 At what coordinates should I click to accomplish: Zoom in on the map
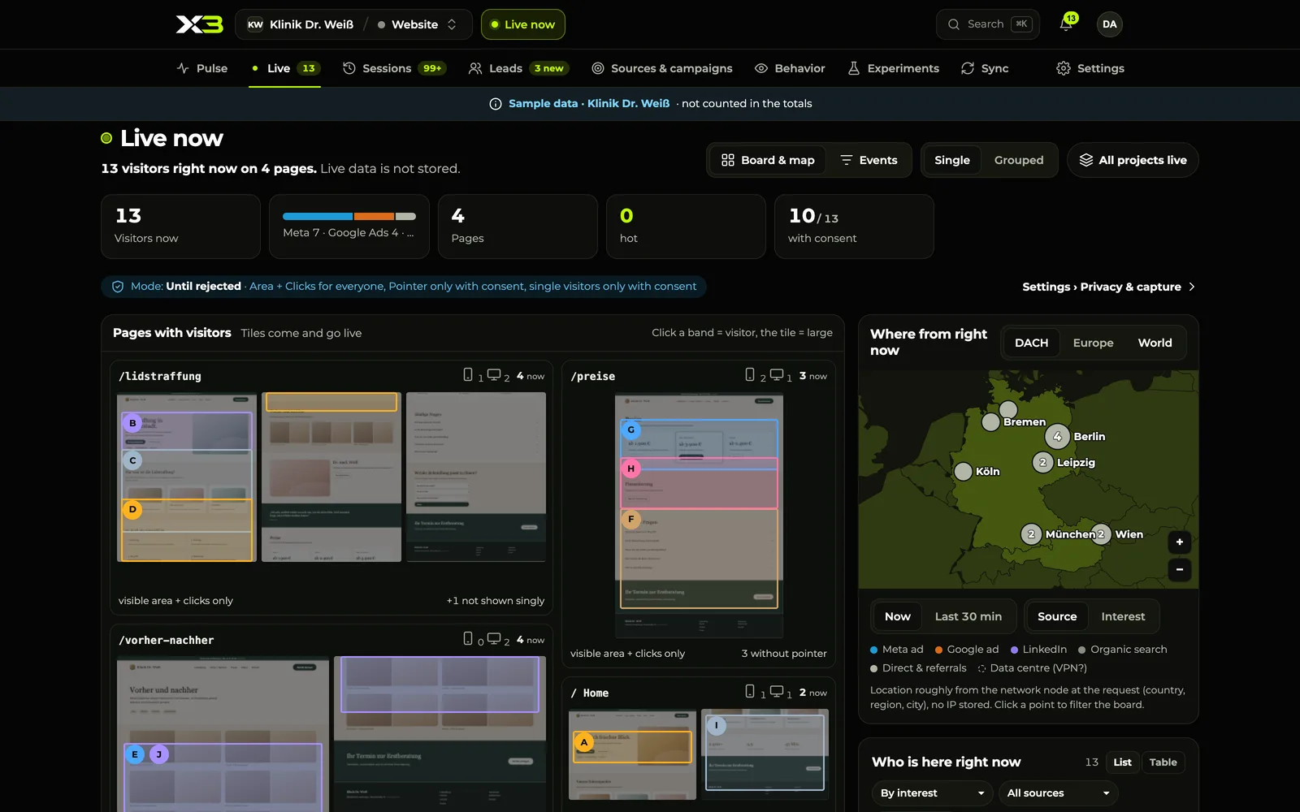(1180, 542)
